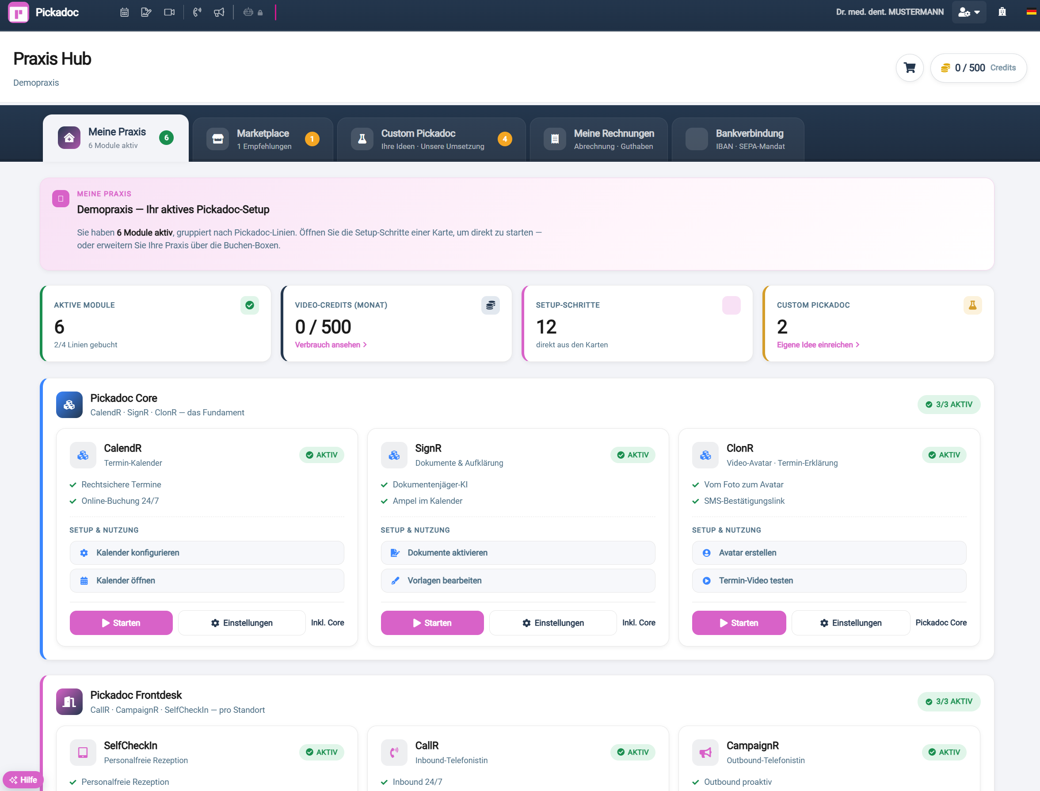Image resolution: width=1040 pixels, height=791 pixels.
Task: Click the Pickadoc Core blue cubes icon
Action: pyautogui.click(x=69, y=405)
